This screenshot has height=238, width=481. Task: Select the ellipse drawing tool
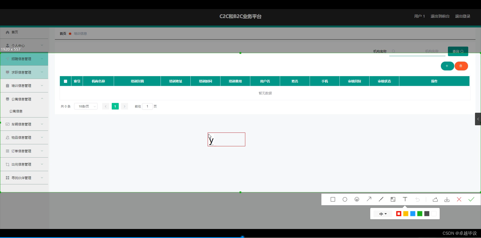[345, 199]
